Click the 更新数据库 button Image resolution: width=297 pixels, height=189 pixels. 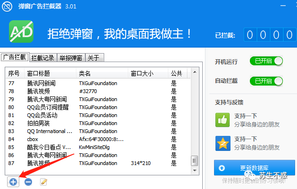pos(255,168)
